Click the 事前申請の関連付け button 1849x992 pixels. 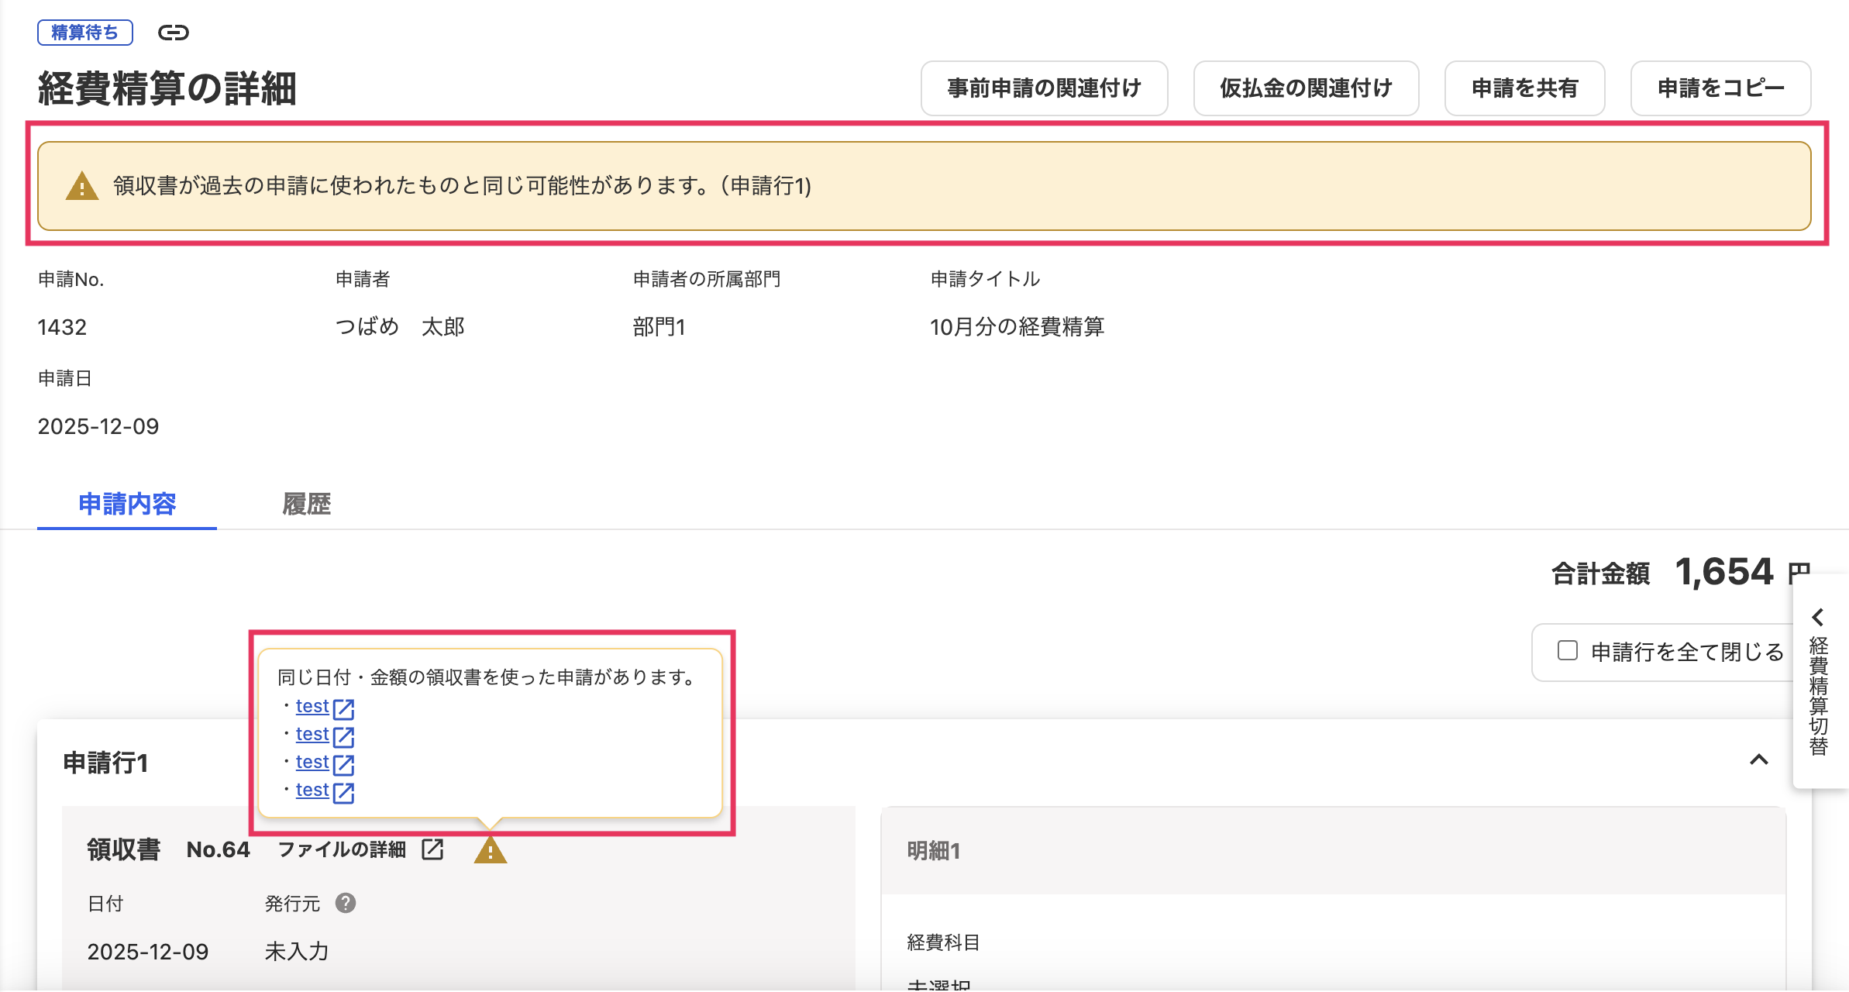tap(1044, 88)
